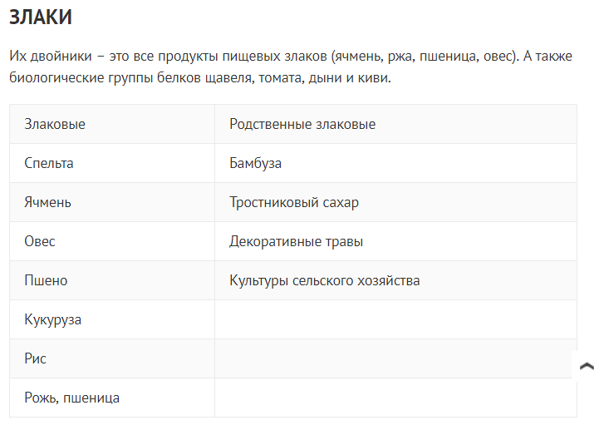Select the Пшено table cell
This screenshot has height=425, width=604.
[47, 281]
